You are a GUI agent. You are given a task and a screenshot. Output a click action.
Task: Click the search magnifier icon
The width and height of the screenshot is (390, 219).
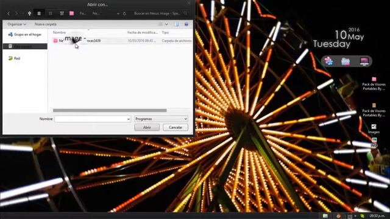(x=185, y=13)
